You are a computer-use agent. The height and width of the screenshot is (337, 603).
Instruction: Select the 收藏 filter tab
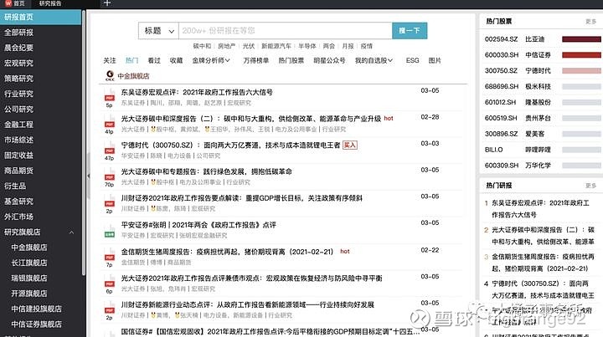(x=176, y=60)
